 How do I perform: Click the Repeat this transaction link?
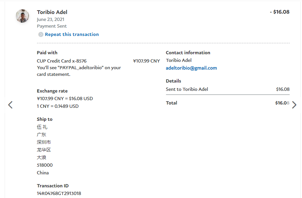pos(72,34)
